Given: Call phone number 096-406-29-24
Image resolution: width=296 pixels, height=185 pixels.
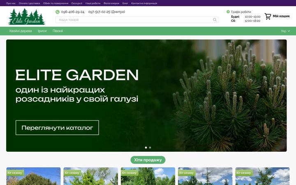Looking at the screenshot, I should [x=73, y=12].
